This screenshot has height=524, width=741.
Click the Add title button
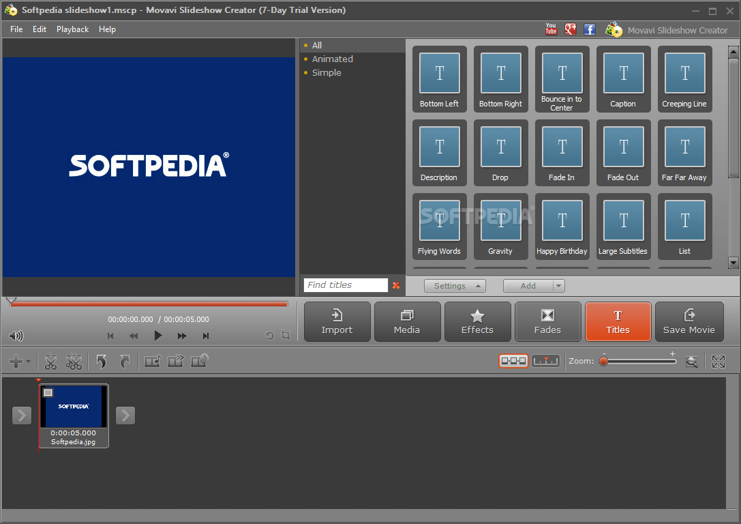[x=528, y=286]
